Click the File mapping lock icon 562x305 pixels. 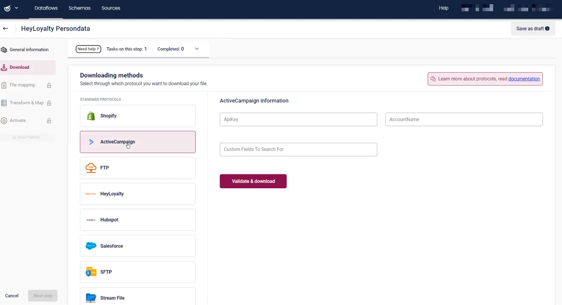(x=49, y=85)
